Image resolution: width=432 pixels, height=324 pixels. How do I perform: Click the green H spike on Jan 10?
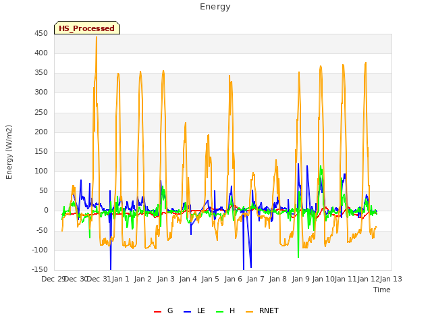[321, 167]
